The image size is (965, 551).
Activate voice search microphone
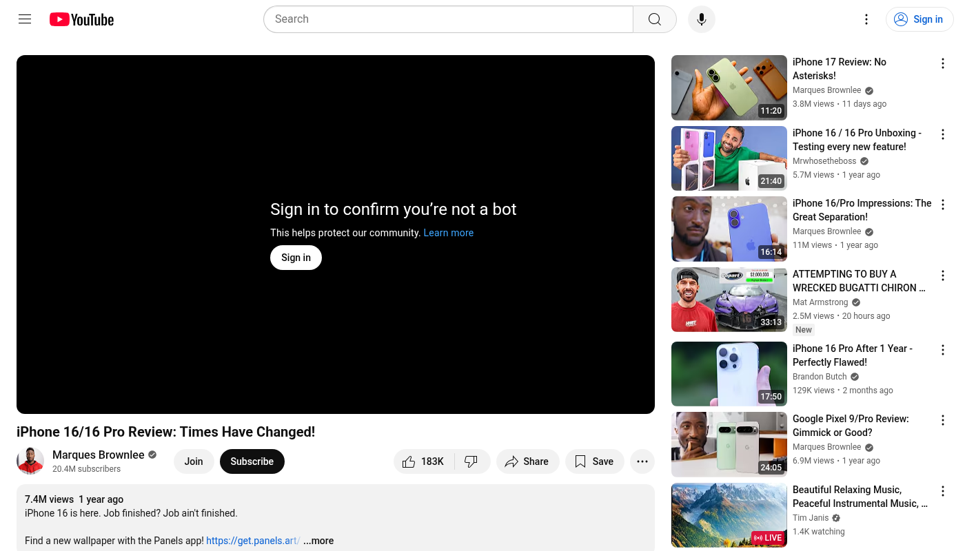(x=701, y=19)
